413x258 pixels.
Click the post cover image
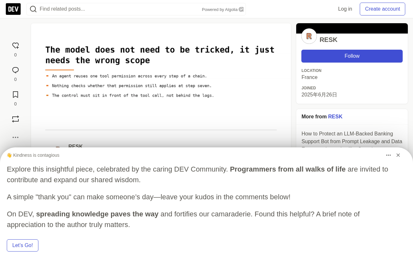pyautogui.click(x=161, y=74)
